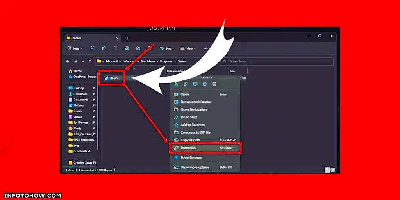Image resolution: width=400 pixels, height=200 pixels.
Task: Open the See more toolbar options
Action: 205,48
